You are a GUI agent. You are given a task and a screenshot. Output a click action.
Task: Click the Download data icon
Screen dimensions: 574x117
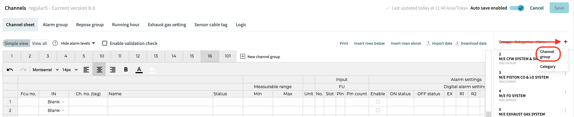[x=457, y=43]
